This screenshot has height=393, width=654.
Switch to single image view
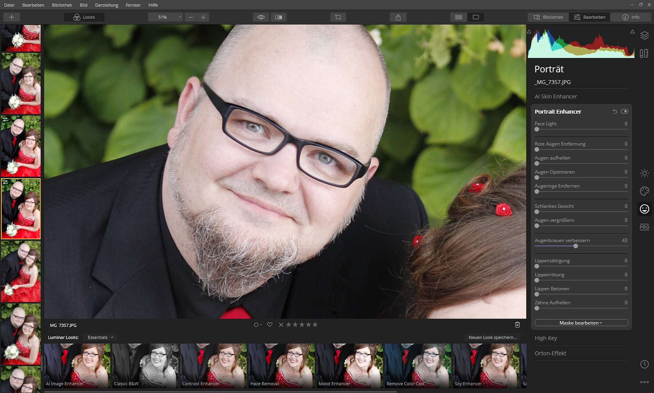coord(476,17)
